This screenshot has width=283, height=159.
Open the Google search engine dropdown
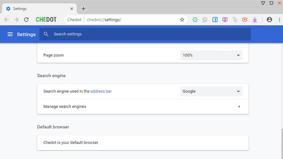(211, 91)
